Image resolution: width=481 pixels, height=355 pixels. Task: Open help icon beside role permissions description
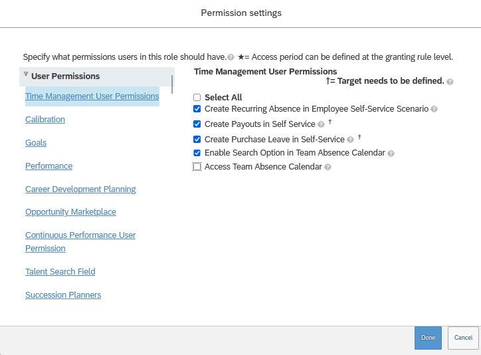coord(231,57)
